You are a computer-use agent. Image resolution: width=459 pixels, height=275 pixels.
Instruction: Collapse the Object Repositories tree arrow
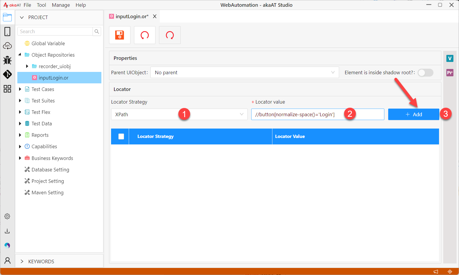click(20, 55)
